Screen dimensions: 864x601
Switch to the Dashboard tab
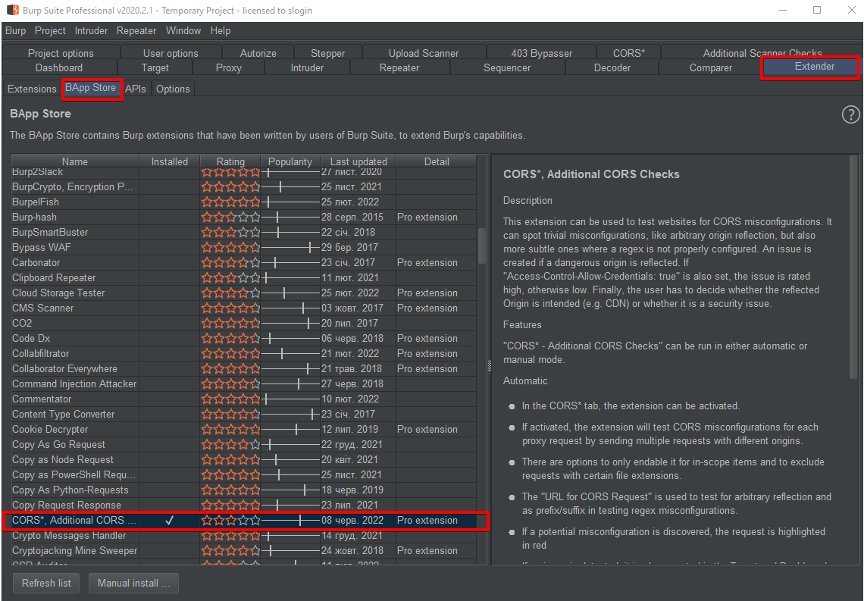coord(59,67)
